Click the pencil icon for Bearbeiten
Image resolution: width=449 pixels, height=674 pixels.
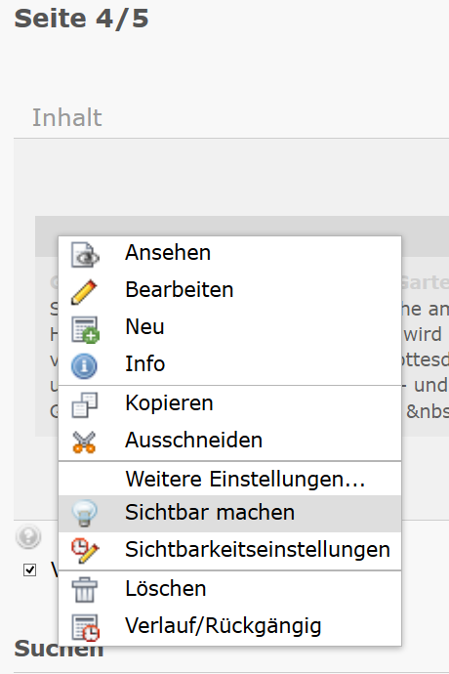point(84,292)
